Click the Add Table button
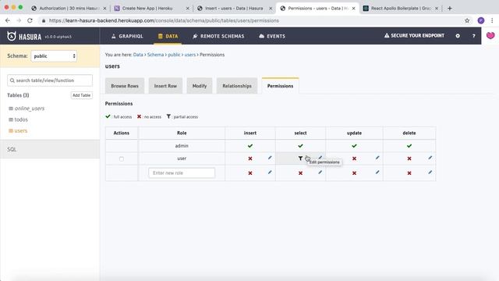 [81, 95]
